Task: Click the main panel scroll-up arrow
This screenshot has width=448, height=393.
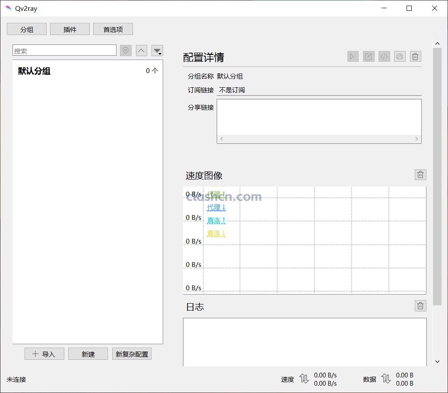Action: coord(438,44)
